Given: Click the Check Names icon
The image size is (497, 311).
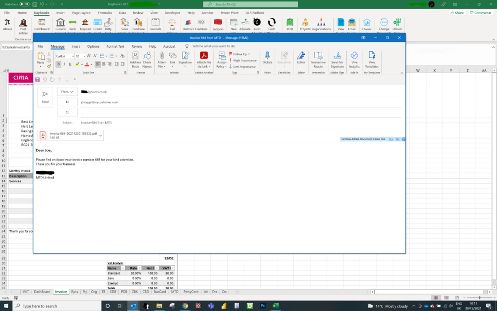Looking at the screenshot, I should click(x=147, y=59).
